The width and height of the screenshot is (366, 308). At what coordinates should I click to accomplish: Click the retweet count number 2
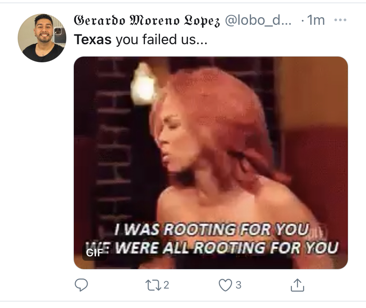[x=166, y=285]
